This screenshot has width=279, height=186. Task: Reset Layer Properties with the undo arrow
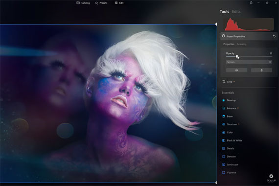point(274,36)
